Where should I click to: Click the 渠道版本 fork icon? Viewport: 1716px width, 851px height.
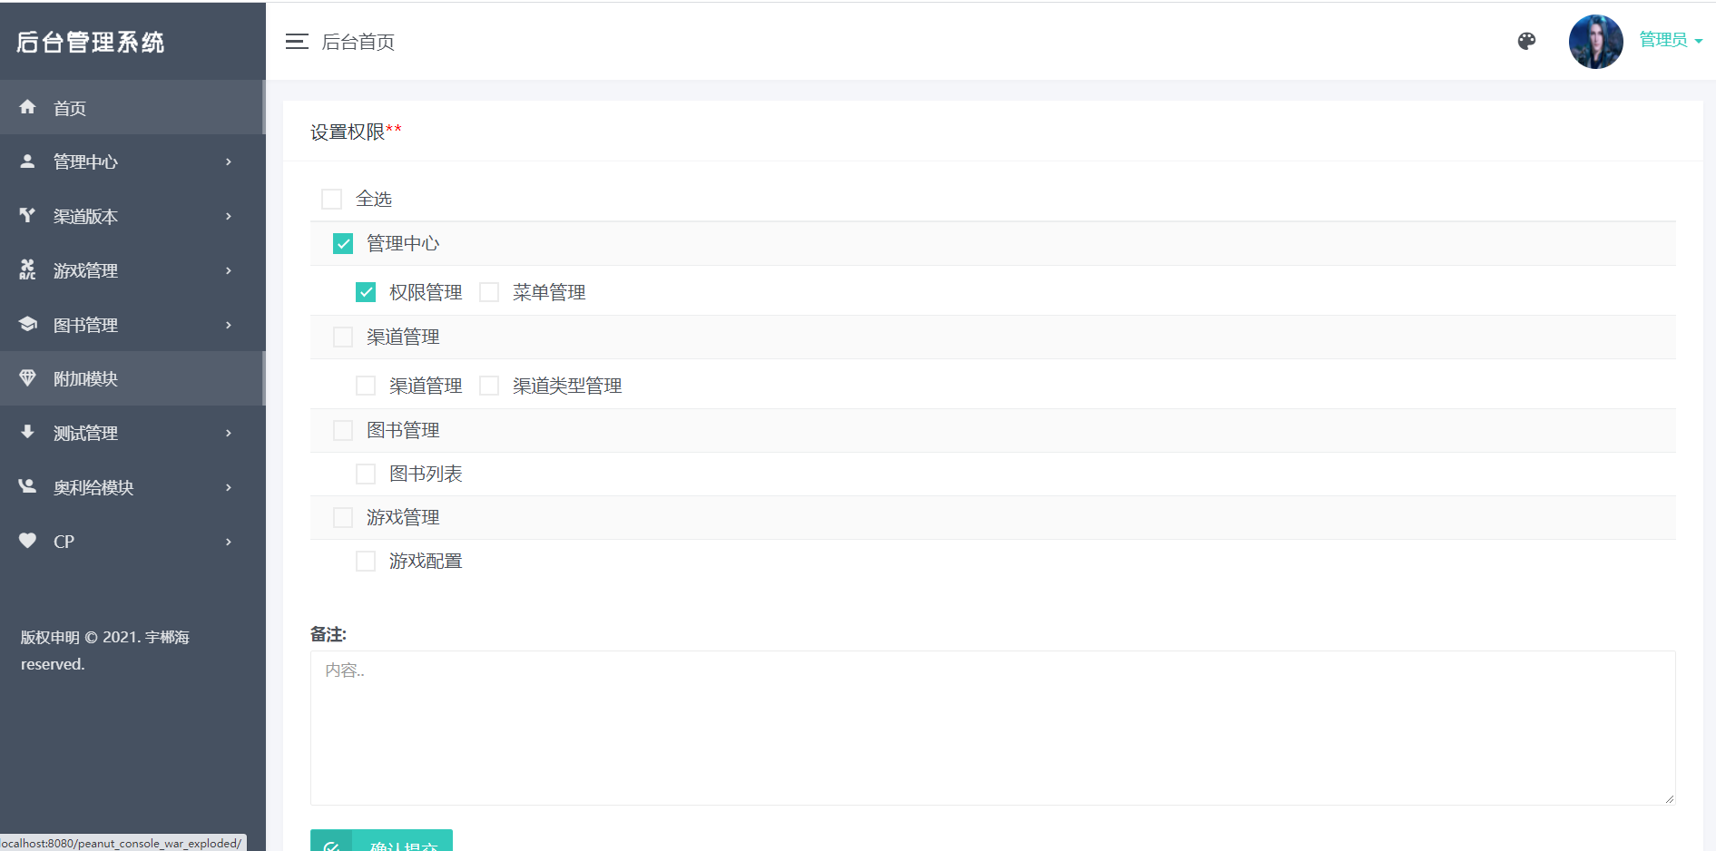[x=27, y=216]
